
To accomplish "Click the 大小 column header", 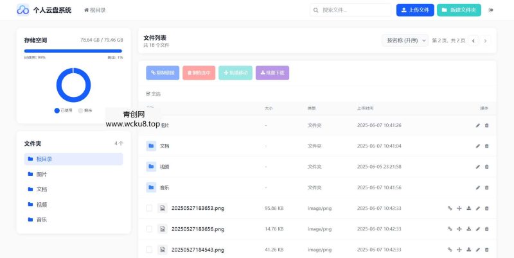I will pos(269,108).
